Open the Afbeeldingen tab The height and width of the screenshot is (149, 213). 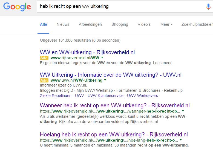pos(90,24)
